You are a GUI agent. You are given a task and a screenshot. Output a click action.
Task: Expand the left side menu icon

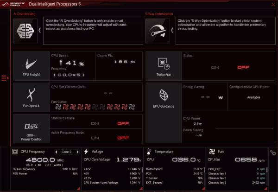coord(5,78)
